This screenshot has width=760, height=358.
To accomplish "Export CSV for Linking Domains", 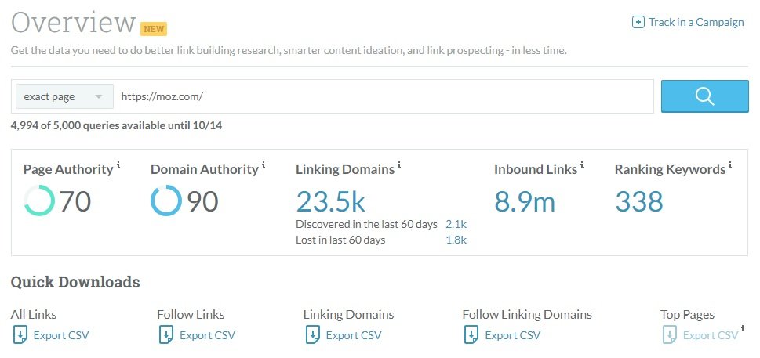I will coord(353,335).
